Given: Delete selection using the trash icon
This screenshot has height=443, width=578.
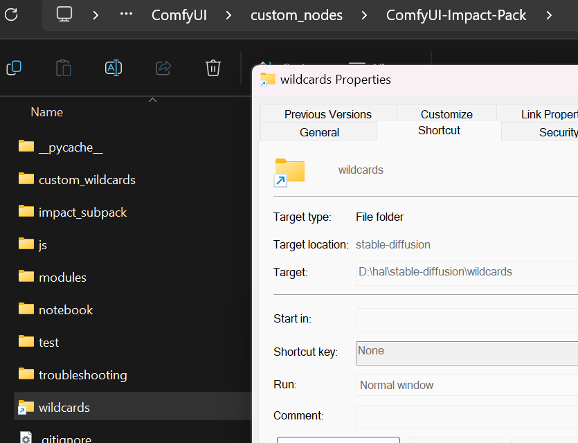Looking at the screenshot, I should [x=213, y=68].
